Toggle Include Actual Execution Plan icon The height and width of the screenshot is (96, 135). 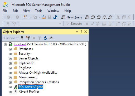click(x=118, y=24)
